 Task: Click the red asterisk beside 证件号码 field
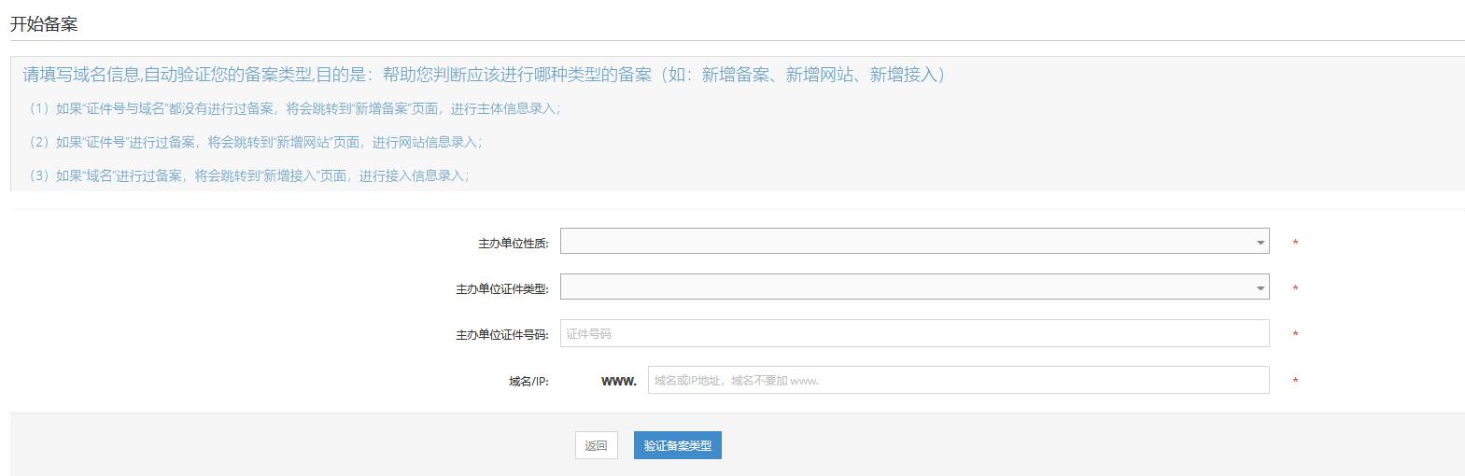[1295, 335]
